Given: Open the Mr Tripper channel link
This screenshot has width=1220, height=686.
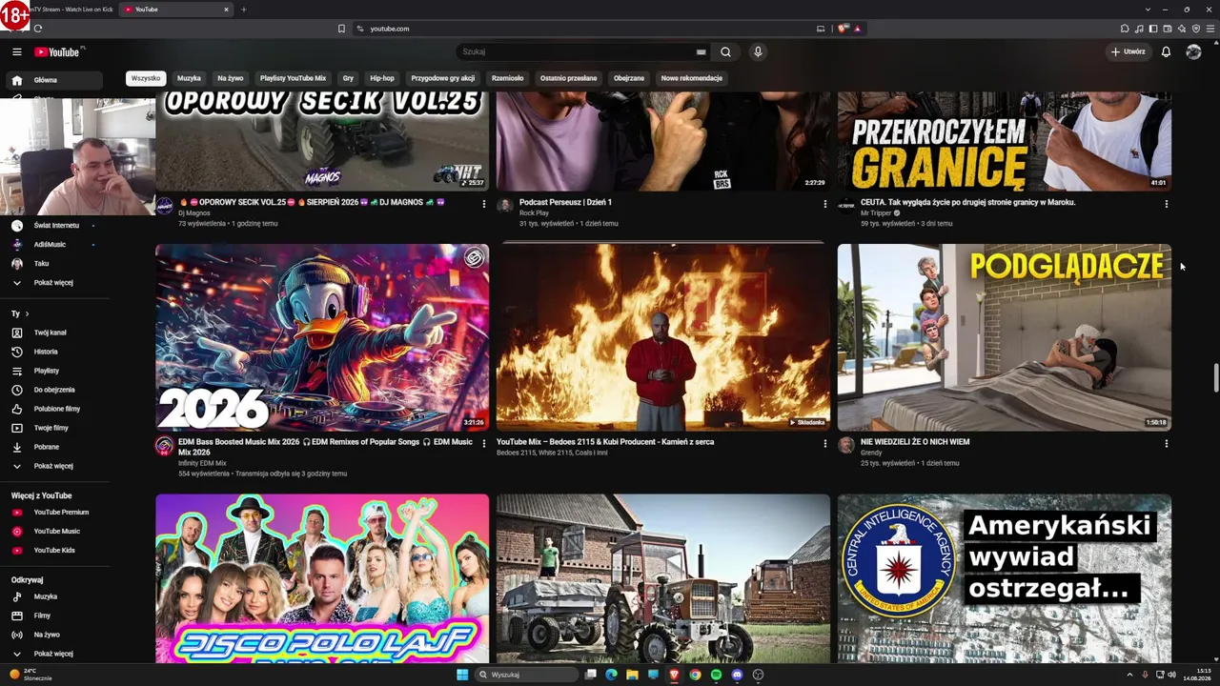Looking at the screenshot, I should [876, 213].
